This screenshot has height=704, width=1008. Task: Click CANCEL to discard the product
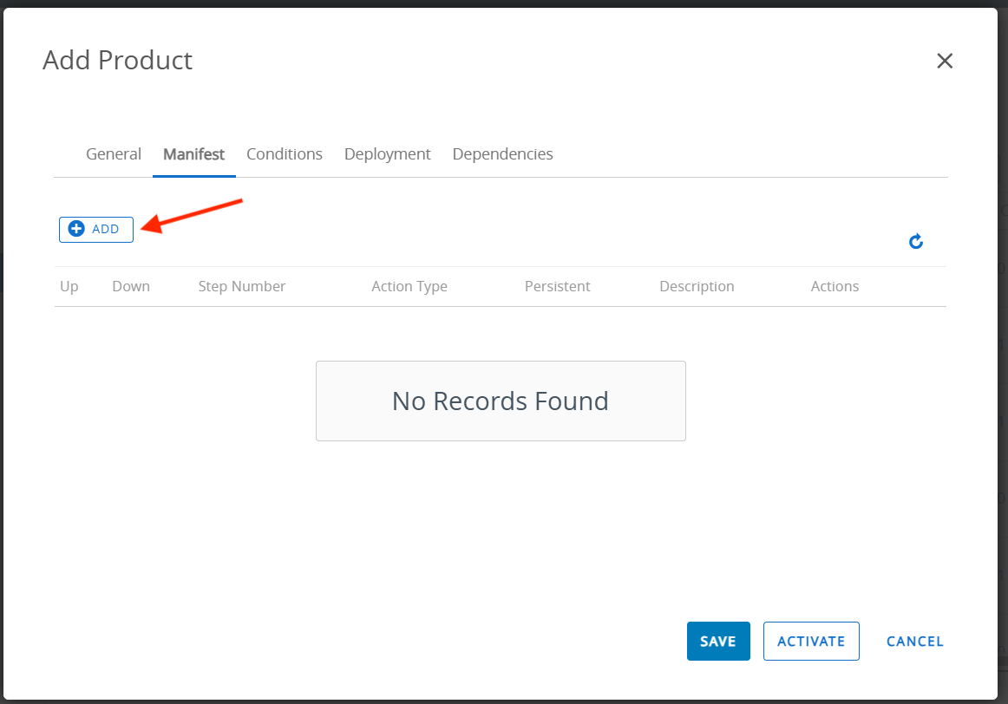tap(914, 642)
